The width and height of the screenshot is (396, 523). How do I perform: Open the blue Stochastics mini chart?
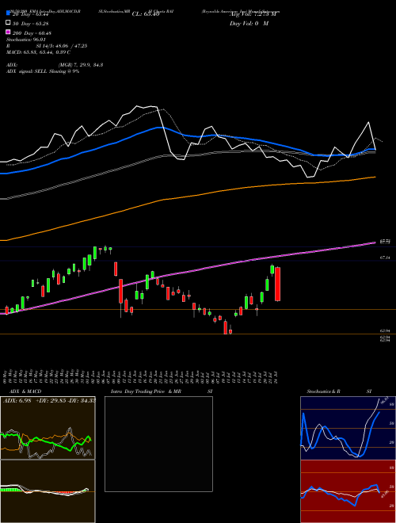click(x=348, y=428)
